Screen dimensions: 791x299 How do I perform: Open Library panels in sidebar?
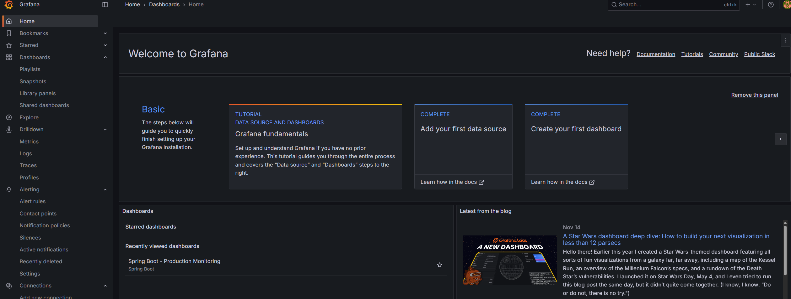[x=38, y=93]
